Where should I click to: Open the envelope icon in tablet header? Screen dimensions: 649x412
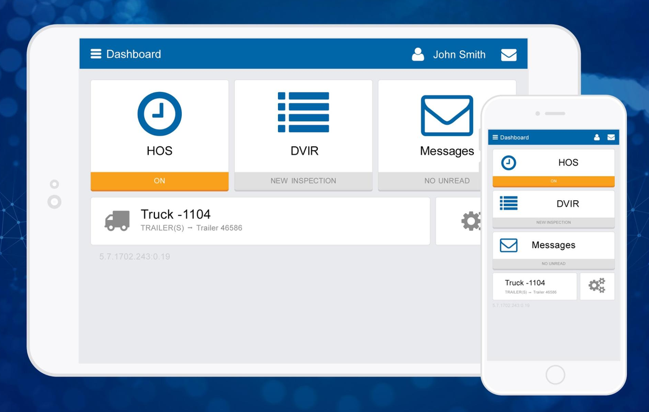[x=509, y=54]
